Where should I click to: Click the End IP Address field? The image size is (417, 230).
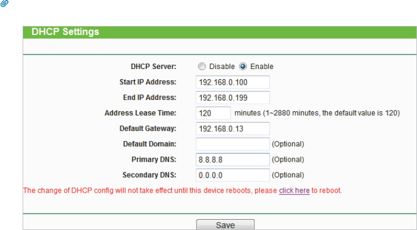coord(233,98)
